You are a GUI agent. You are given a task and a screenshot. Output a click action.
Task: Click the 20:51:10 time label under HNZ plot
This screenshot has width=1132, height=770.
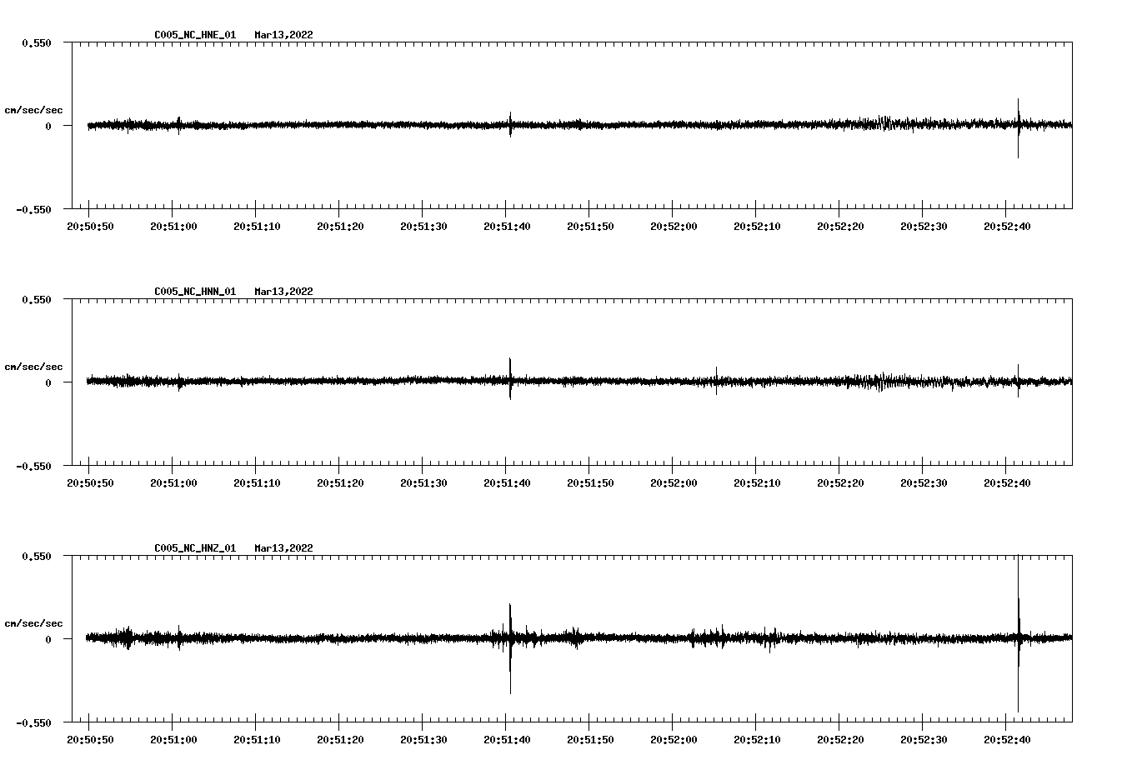tap(257, 740)
